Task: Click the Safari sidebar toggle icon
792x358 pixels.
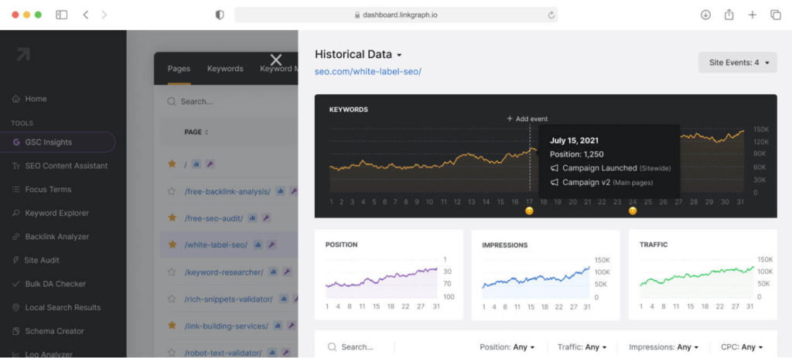Action: [x=62, y=15]
